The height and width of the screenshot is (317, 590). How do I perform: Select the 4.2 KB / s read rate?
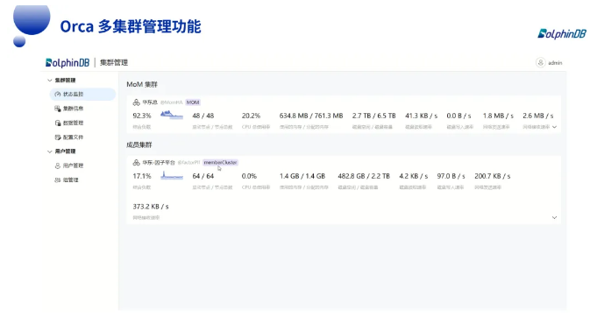tap(414, 176)
